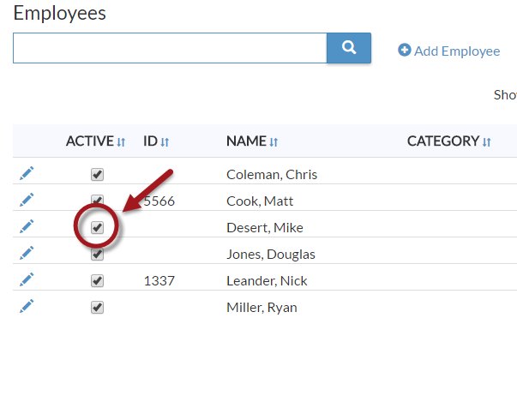Uncheck active box for Cook, Matt
517x420 pixels.
click(97, 201)
